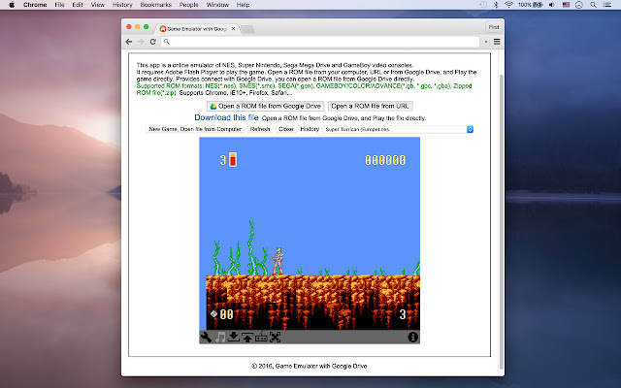Click the Download this file link
The width and height of the screenshot is (621, 388).
point(226,117)
